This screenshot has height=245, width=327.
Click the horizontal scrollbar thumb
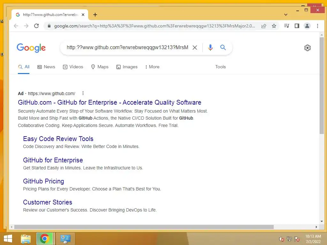tap(144, 227)
